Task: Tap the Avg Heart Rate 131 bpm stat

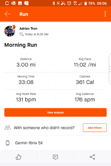Action: pyautogui.click(x=26, y=98)
